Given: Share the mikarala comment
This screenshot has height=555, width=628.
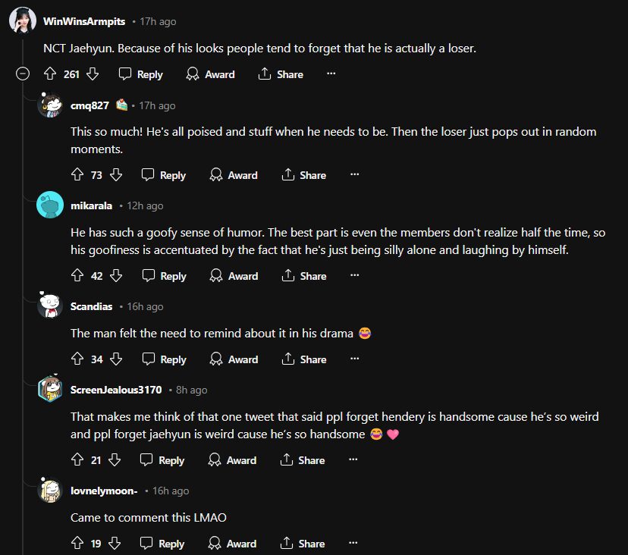Looking at the screenshot, I should [x=303, y=276].
